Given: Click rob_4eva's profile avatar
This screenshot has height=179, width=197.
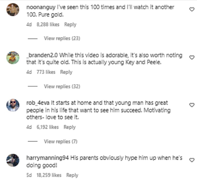Looking at the screenshot, I should pos(13,105).
